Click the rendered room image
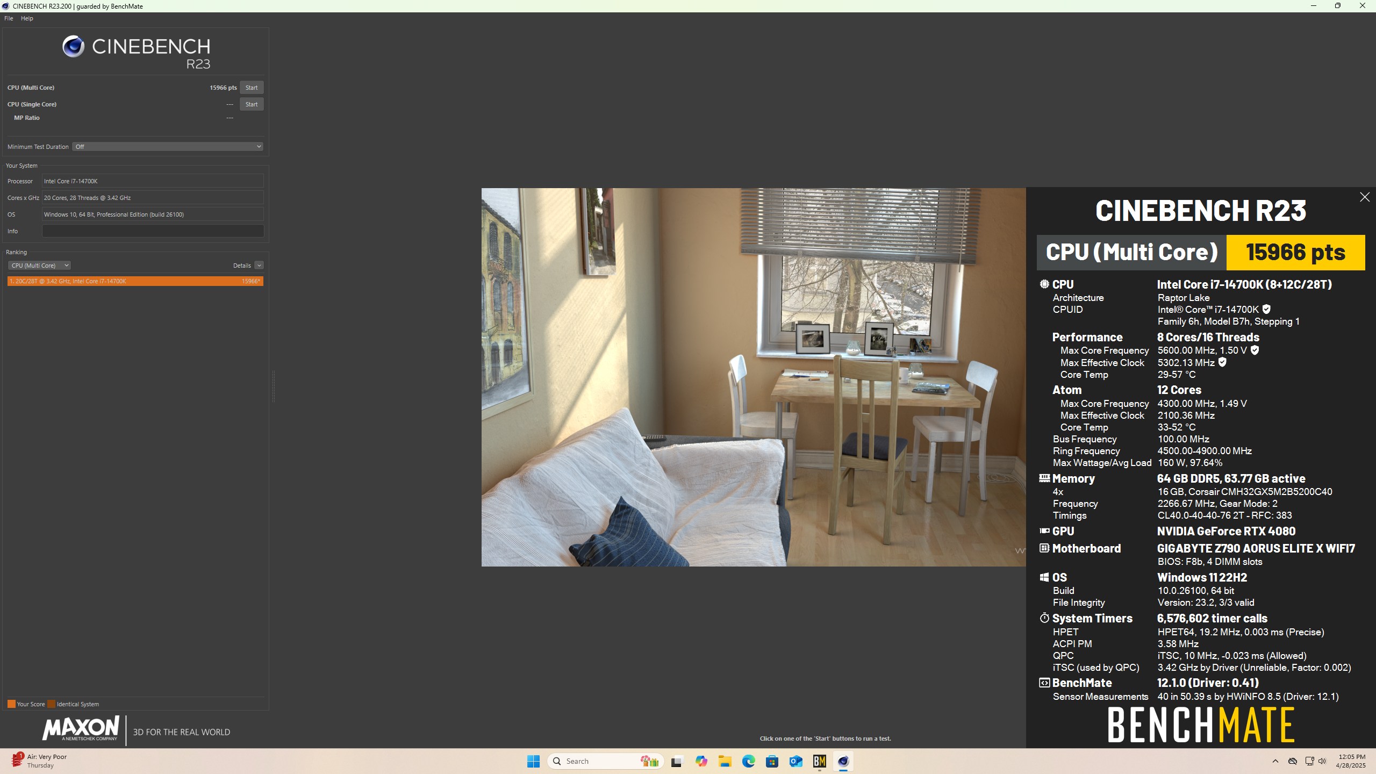Viewport: 1376px width, 774px height. [754, 377]
